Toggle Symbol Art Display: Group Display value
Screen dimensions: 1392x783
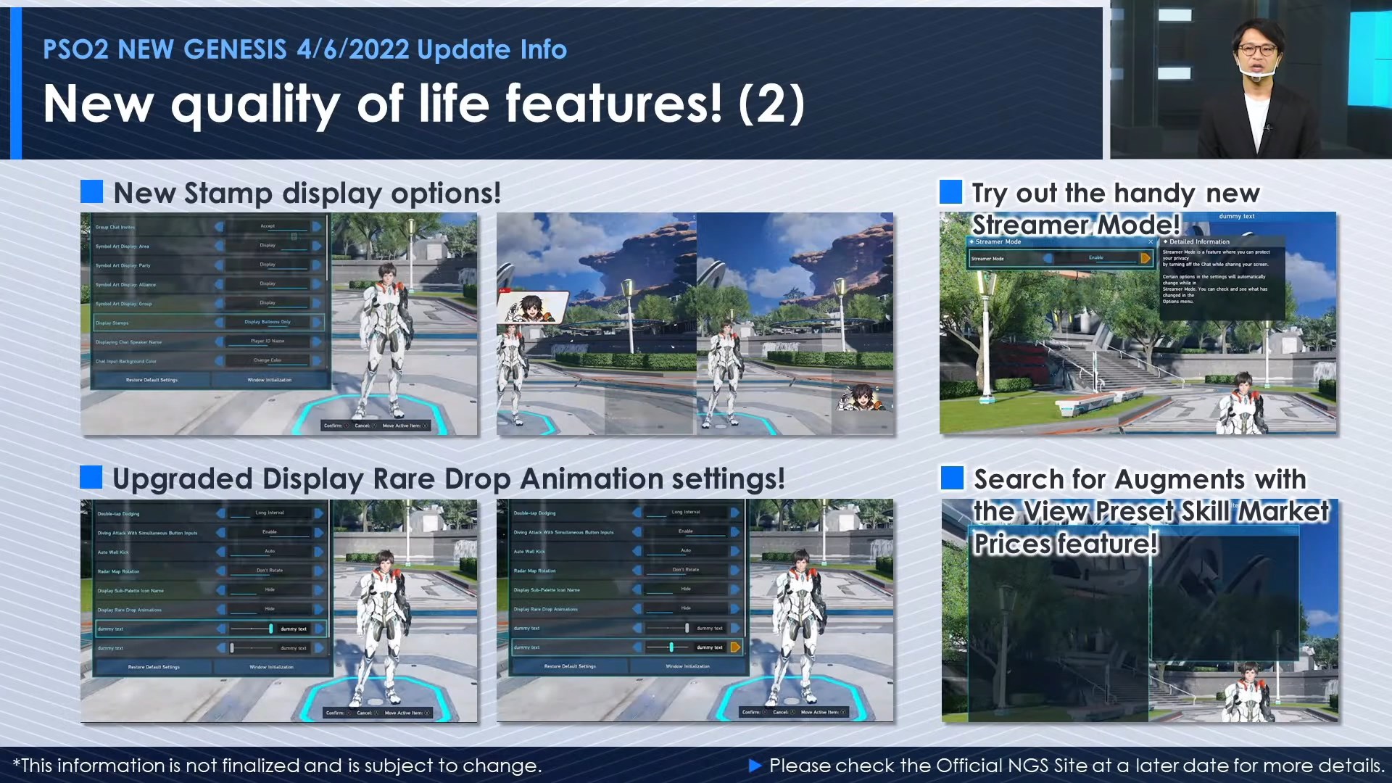pos(268,303)
